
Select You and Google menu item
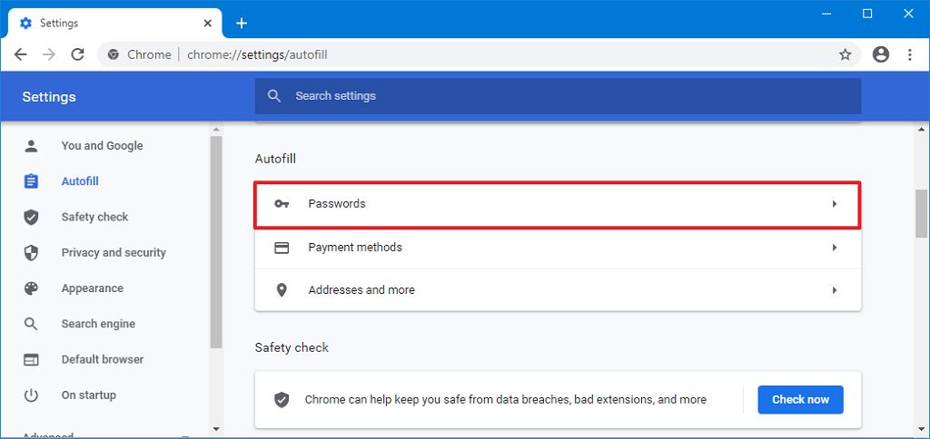pyautogui.click(x=102, y=145)
